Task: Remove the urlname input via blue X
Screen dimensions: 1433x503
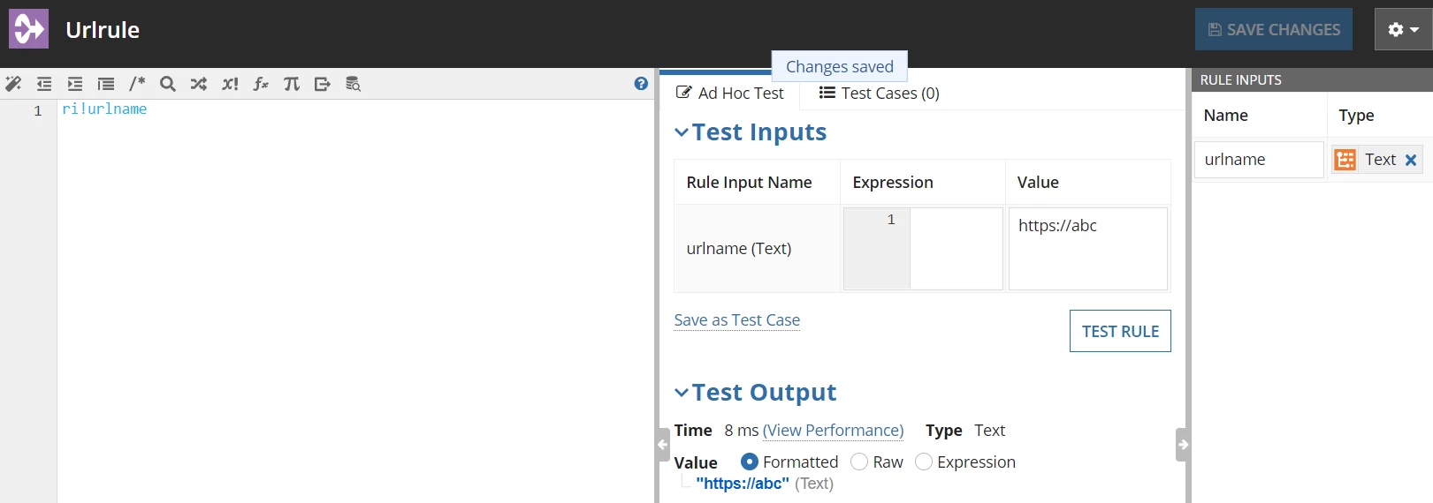Action: 1411,160
